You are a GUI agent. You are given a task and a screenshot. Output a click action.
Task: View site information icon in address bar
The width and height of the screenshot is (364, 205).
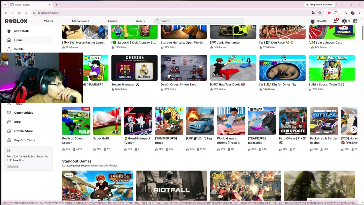tap(34, 13)
